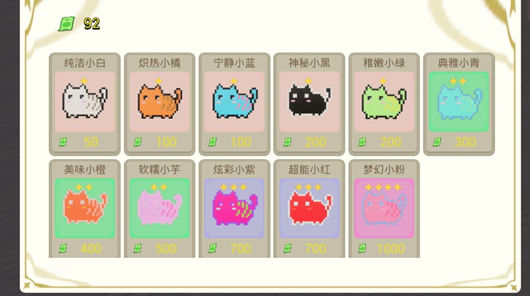Image resolution: width=530 pixels, height=296 pixels.
Task: Click the 500 price on 软糯小芋
Action: coord(166,249)
